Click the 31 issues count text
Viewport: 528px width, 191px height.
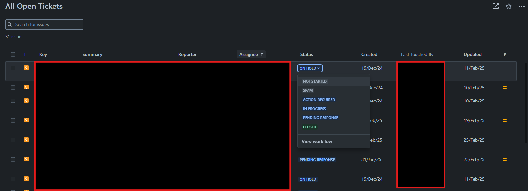(x=14, y=37)
